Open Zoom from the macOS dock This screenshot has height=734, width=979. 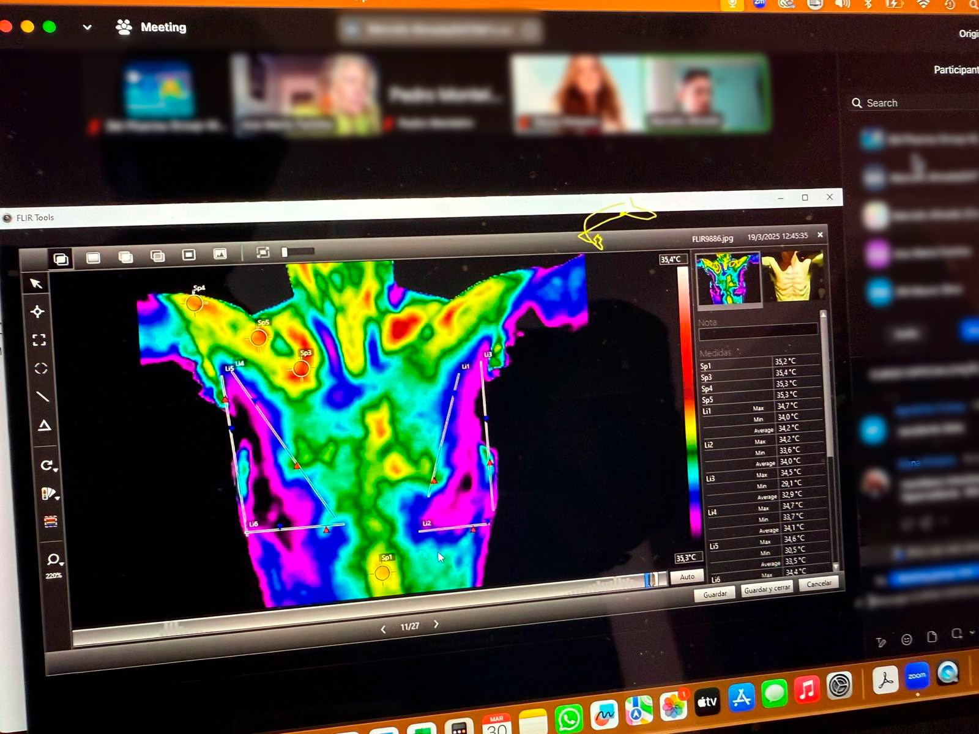[917, 676]
